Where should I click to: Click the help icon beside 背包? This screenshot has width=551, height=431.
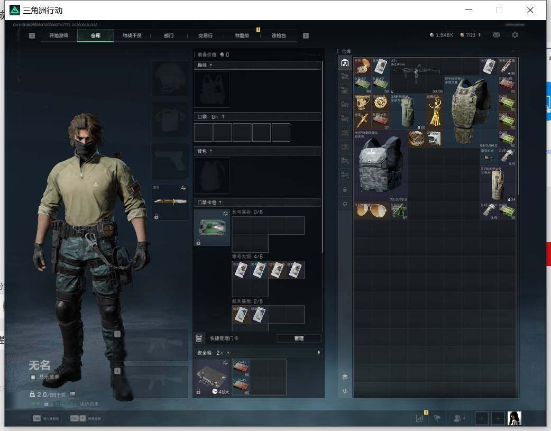[210, 151]
